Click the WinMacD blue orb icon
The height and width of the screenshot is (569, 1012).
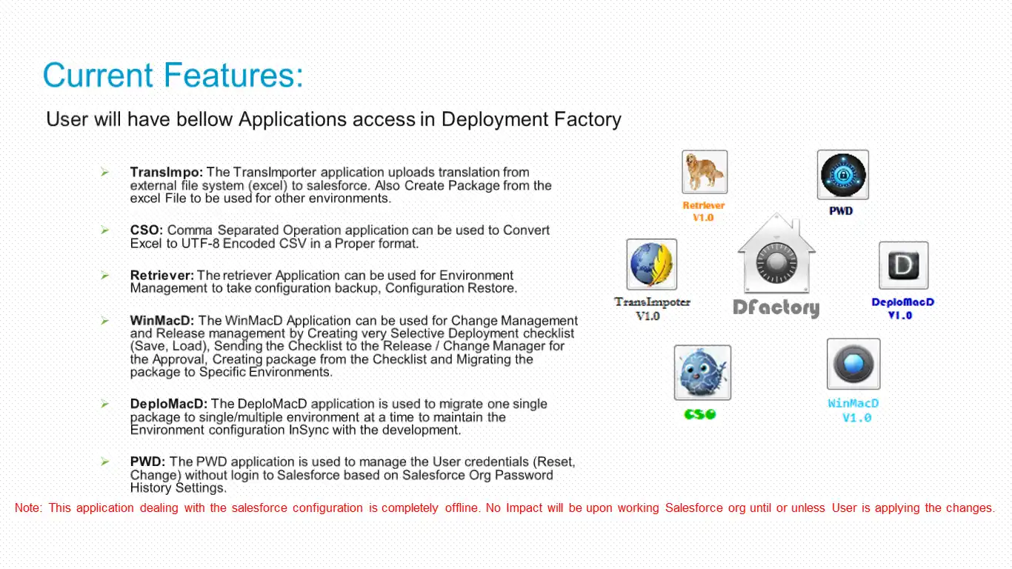tap(853, 365)
